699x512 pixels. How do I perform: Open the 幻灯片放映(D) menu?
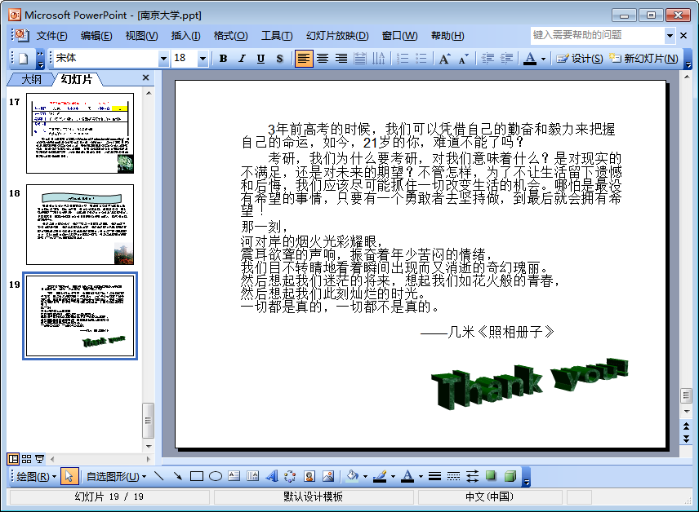tap(337, 36)
